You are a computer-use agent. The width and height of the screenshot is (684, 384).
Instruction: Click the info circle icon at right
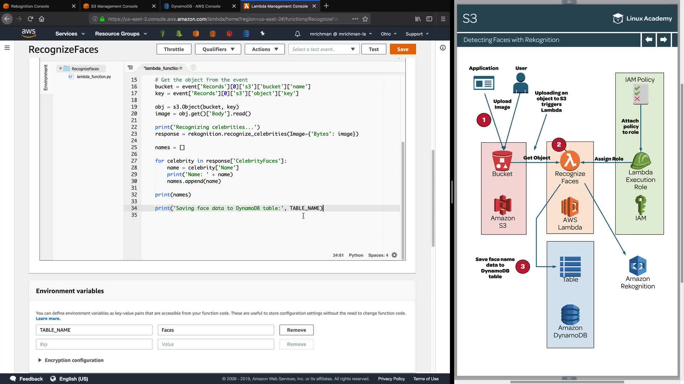pos(443,48)
